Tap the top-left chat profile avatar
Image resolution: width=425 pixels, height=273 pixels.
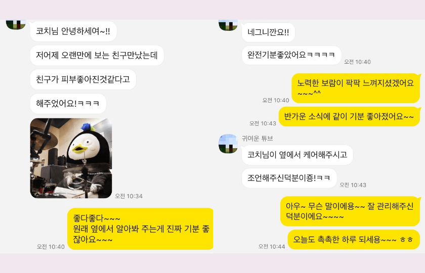tap(16, 24)
